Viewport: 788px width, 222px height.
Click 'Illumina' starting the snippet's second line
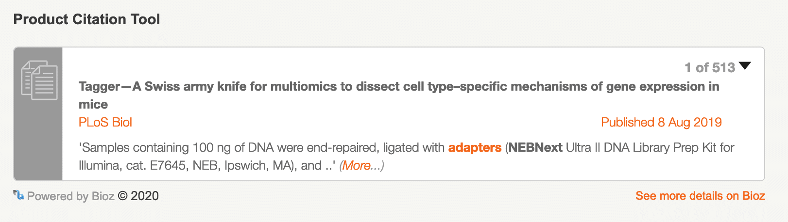click(x=100, y=165)
